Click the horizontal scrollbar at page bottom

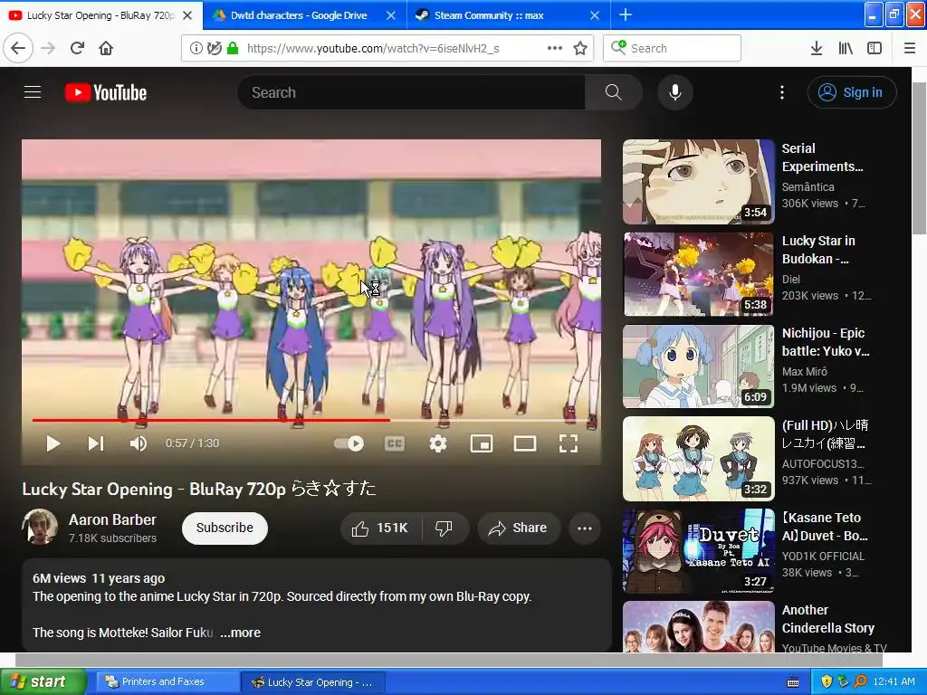click(449, 659)
